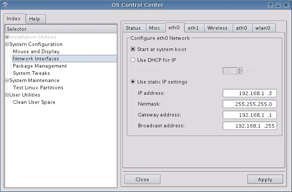
Task: Select Use static IP settings radio button
Action: point(133,82)
